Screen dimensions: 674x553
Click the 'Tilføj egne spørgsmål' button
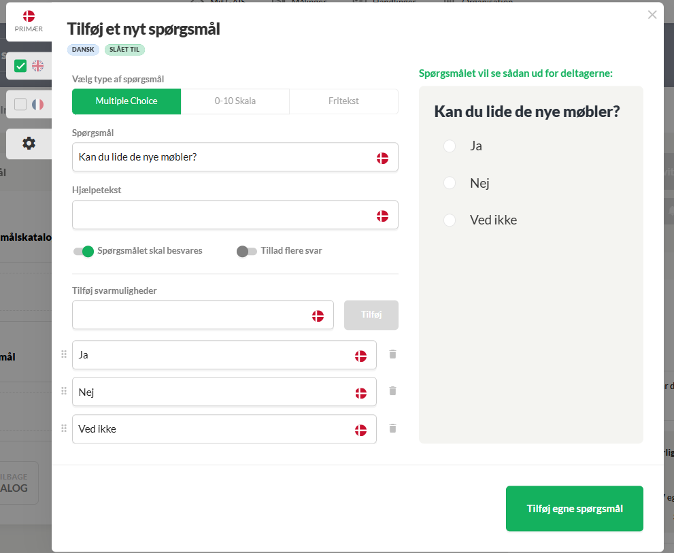click(574, 509)
